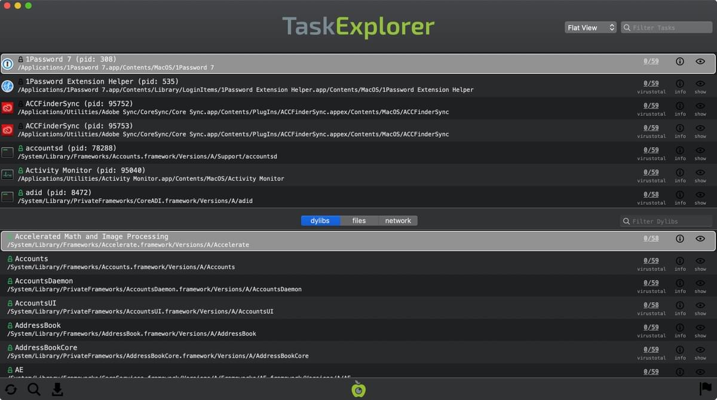
Task: Click show eye for adid task
Action: click(700, 195)
